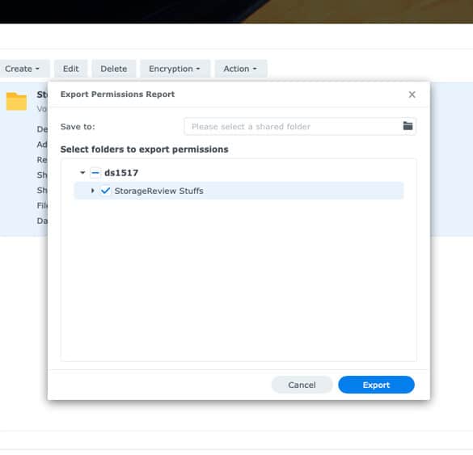Open the Action dropdown menu
This screenshot has width=473, height=455.
point(240,69)
